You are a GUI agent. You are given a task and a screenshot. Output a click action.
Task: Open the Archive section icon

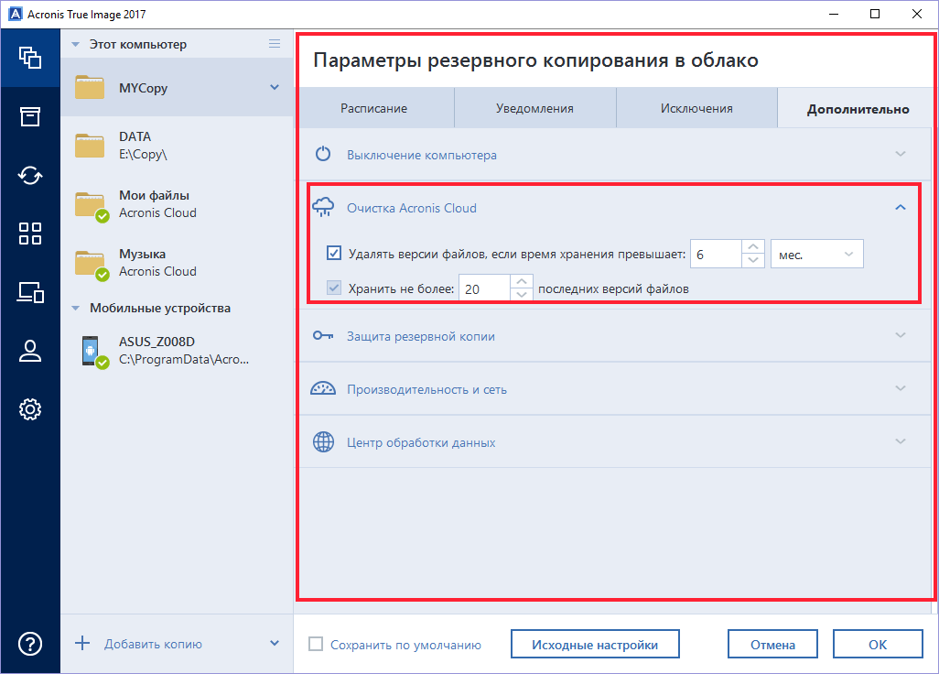click(30, 116)
